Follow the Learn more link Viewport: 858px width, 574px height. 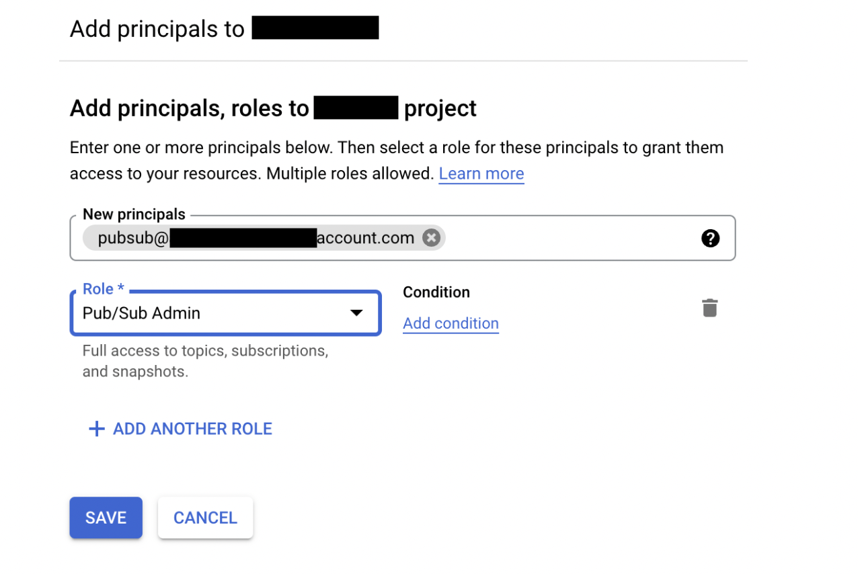point(481,173)
